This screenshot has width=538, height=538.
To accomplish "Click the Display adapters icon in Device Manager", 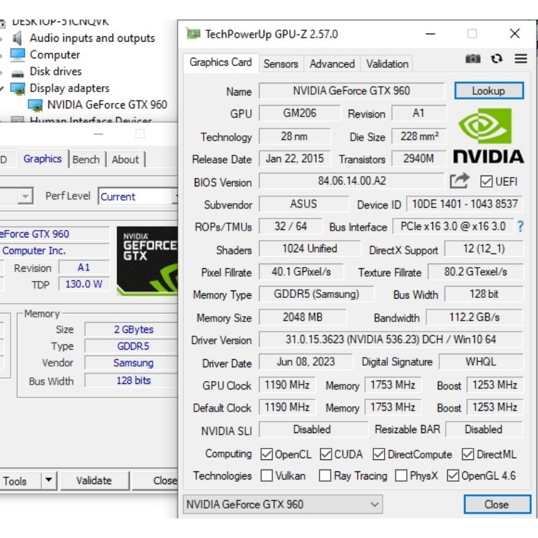I will [17, 88].
